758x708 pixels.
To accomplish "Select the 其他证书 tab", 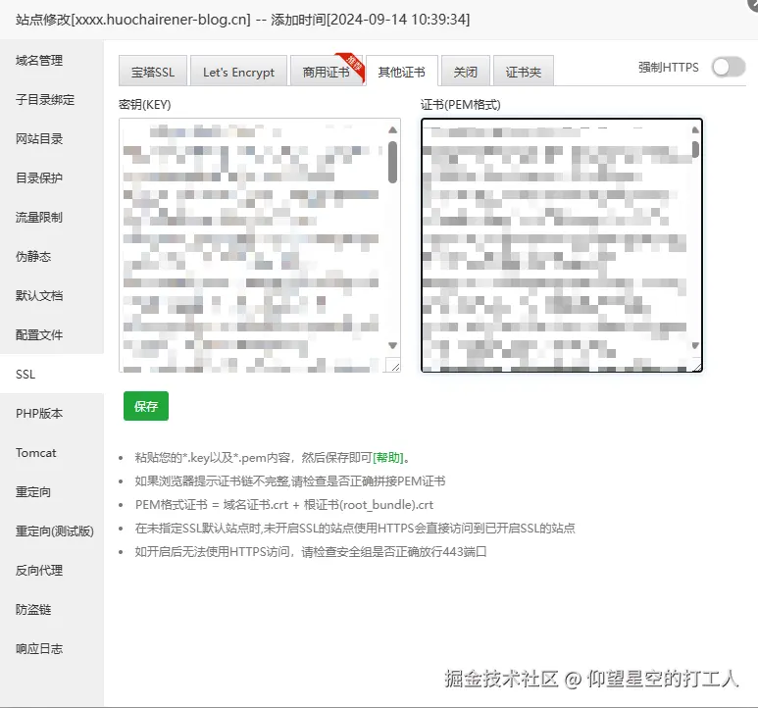I will (x=402, y=72).
